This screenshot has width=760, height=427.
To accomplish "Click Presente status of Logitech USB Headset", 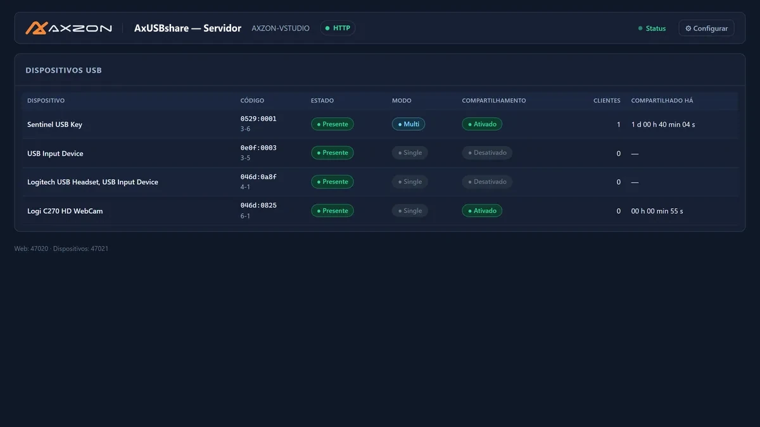I will tap(332, 182).
